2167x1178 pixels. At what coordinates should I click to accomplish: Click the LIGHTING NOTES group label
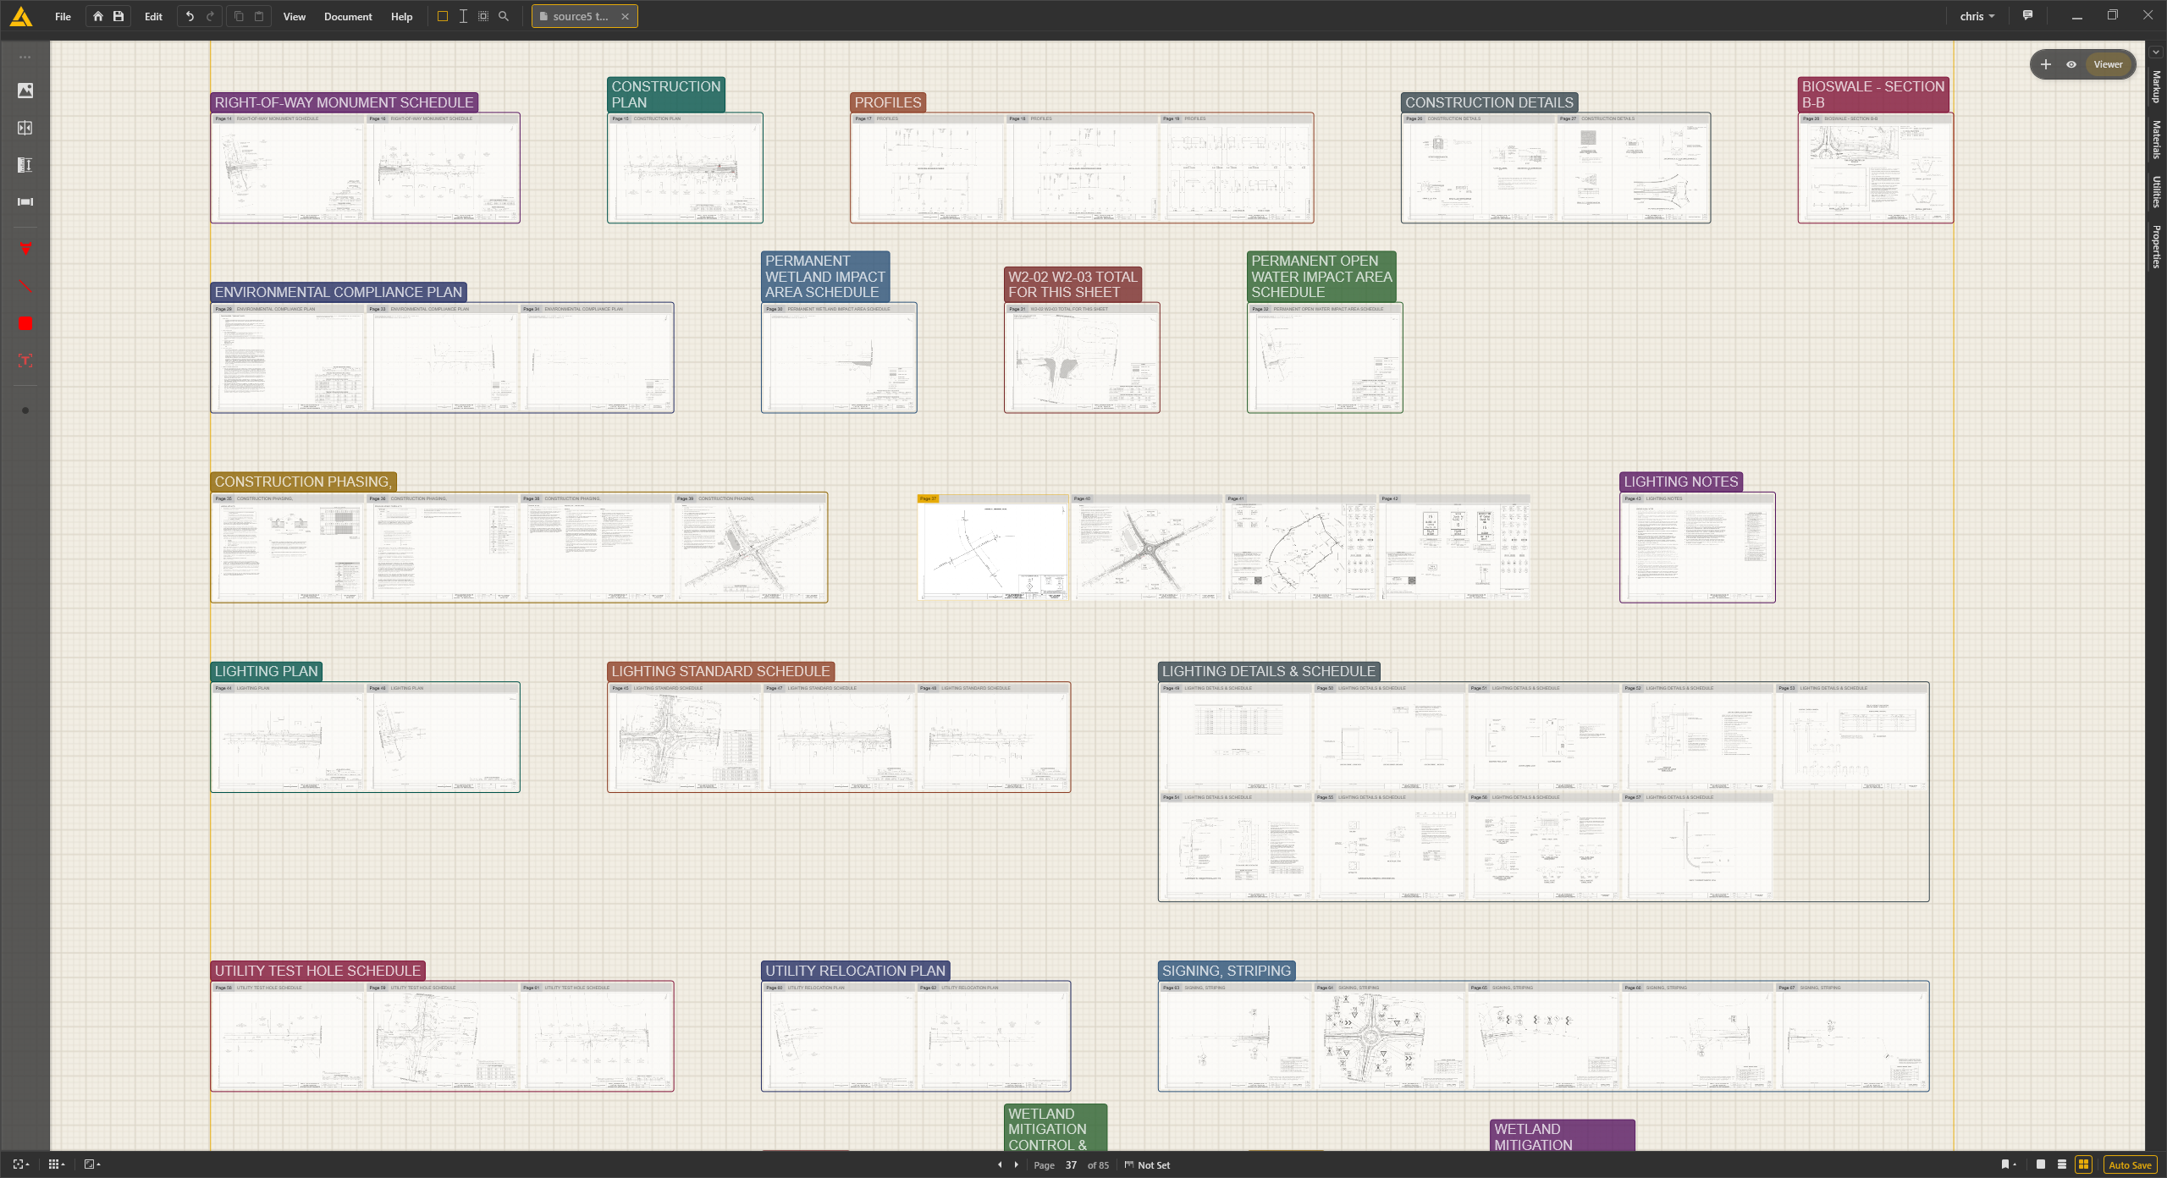(x=1680, y=482)
